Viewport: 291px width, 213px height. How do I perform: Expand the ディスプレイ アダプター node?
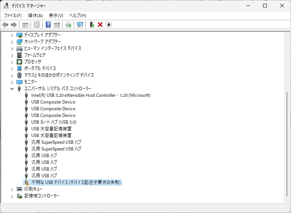tap(12, 35)
